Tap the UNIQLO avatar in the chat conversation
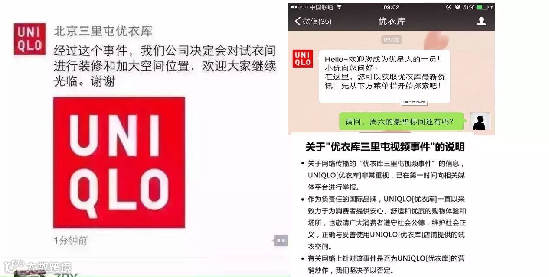 [303, 58]
